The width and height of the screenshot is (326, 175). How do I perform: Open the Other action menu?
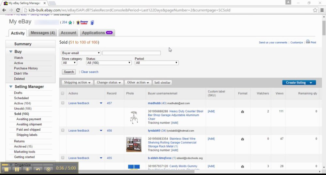[138, 82]
